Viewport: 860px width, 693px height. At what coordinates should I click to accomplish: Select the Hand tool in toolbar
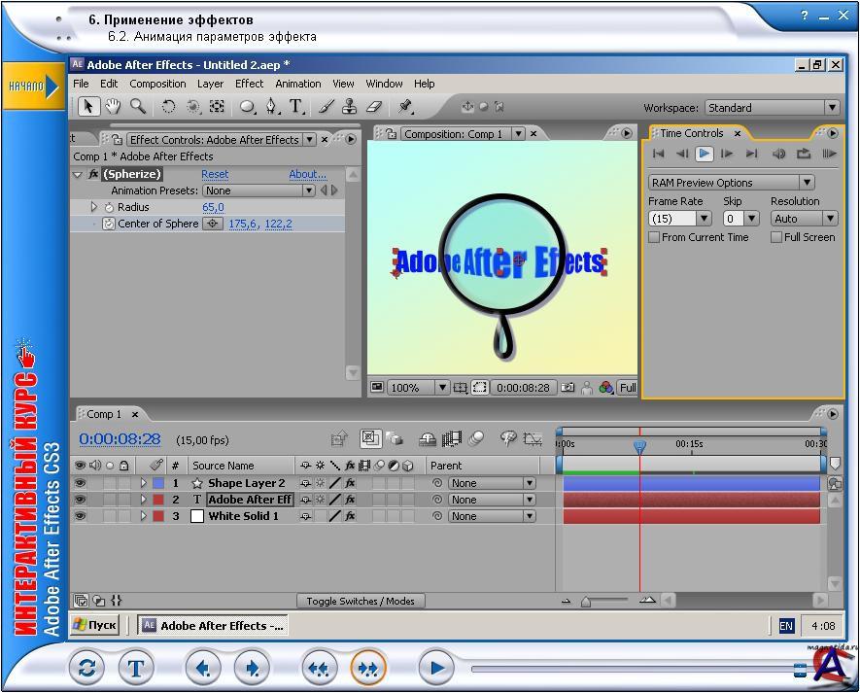(x=113, y=107)
